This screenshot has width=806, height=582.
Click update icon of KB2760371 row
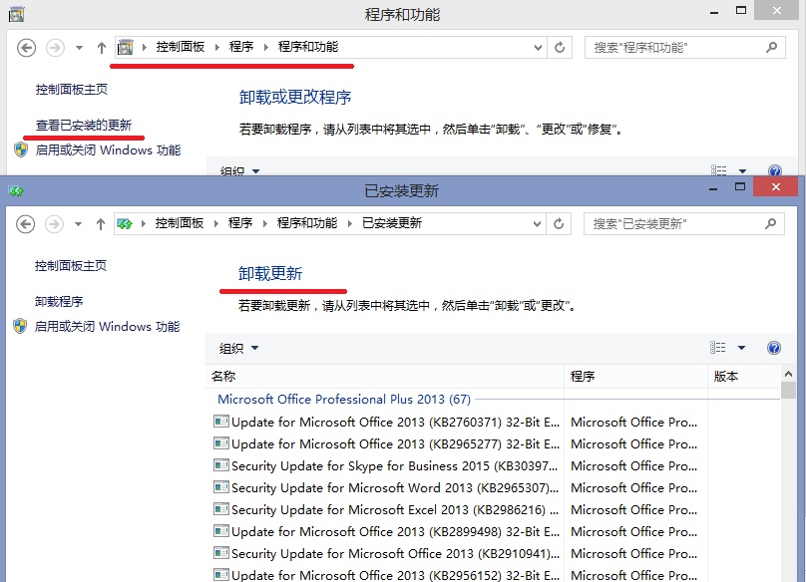(x=221, y=422)
